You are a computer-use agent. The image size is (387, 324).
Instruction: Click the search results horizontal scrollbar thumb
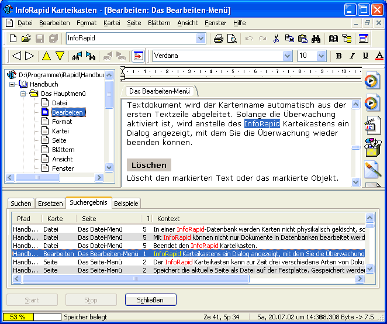(136, 279)
